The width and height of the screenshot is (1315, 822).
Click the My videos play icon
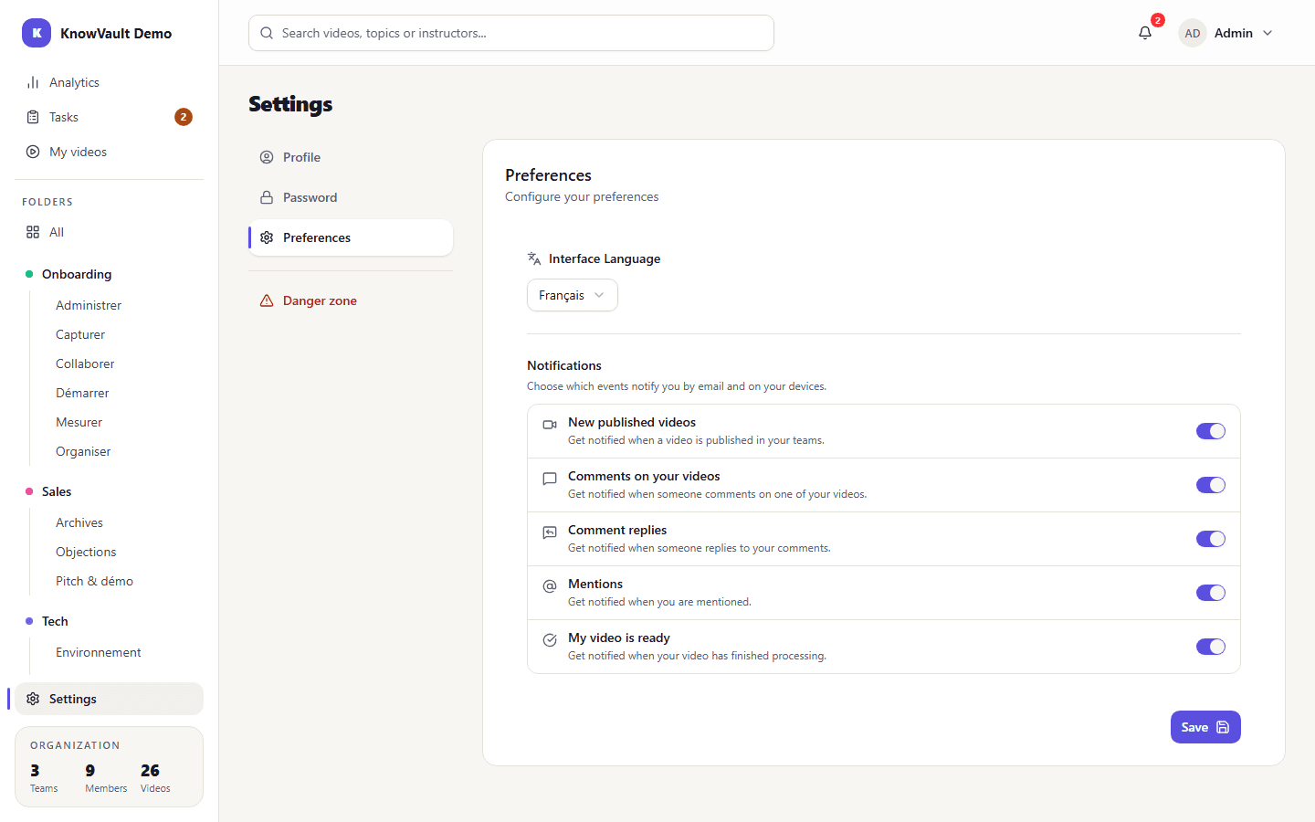click(x=33, y=152)
